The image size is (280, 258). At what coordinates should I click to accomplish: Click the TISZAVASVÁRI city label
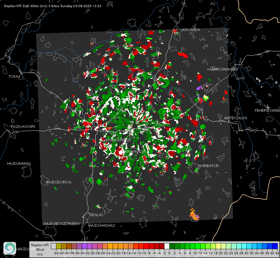(23, 127)
